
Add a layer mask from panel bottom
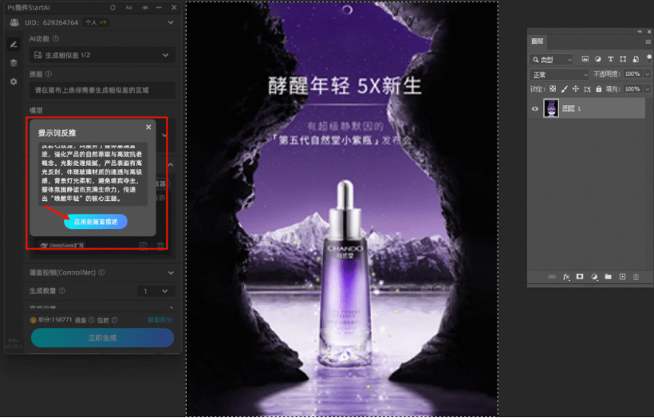click(x=580, y=277)
